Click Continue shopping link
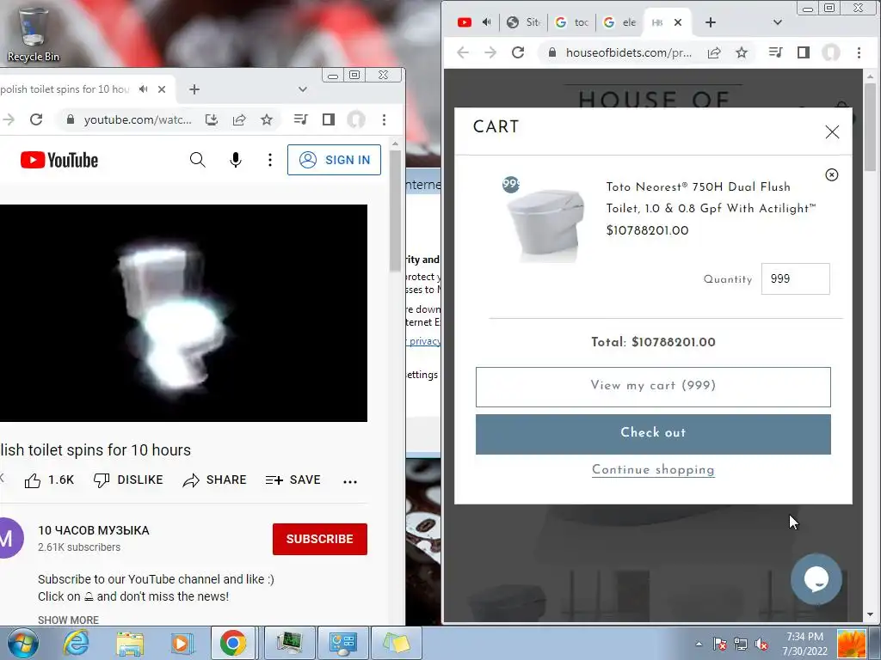 click(653, 470)
